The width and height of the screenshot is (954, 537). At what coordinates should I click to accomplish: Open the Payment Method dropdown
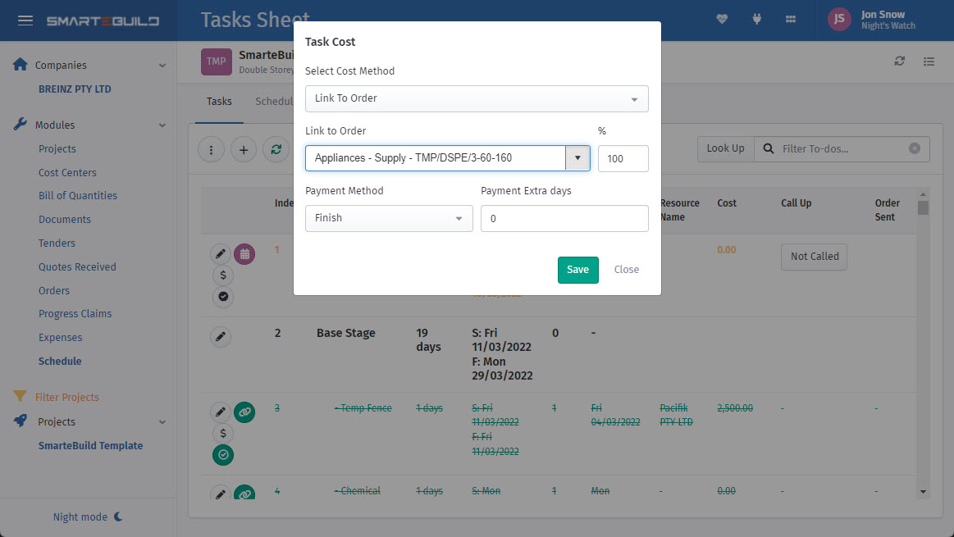(389, 219)
